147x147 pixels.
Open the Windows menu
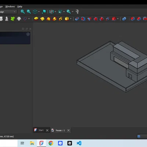coord(10,7)
